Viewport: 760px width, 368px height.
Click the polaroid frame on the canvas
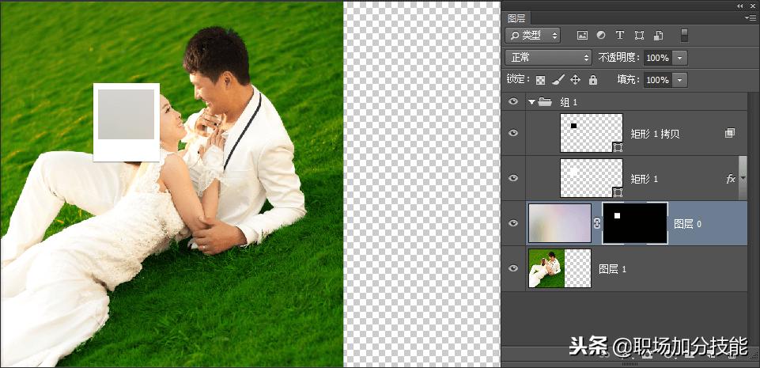[x=127, y=122]
